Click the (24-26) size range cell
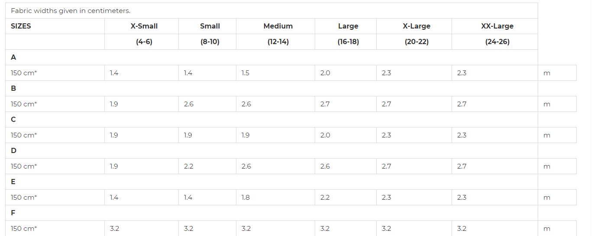The height and width of the screenshot is (236, 597). coord(497,42)
